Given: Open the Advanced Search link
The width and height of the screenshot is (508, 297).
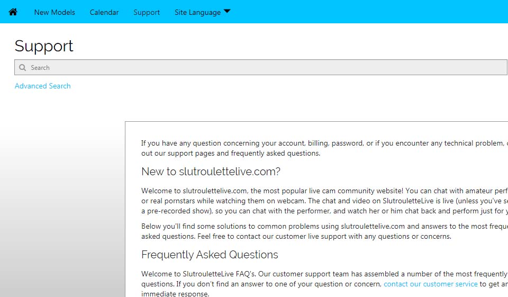Looking at the screenshot, I should [43, 86].
